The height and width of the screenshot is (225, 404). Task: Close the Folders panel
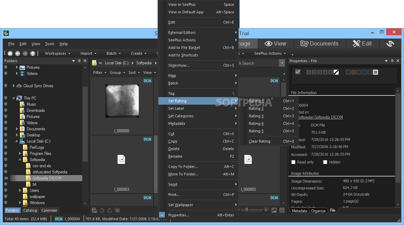(x=85, y=61)
